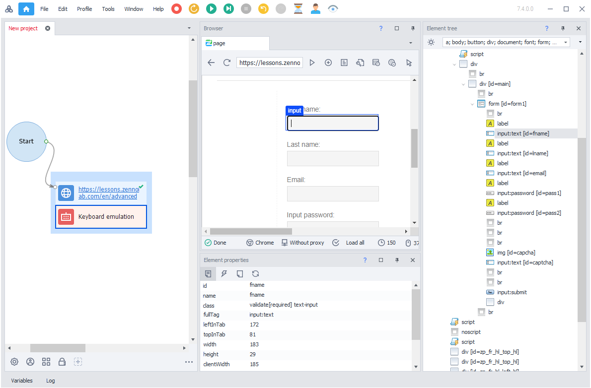Open the lightning tab in Element properties
591x388 pixels.
(x=224, y=273)
